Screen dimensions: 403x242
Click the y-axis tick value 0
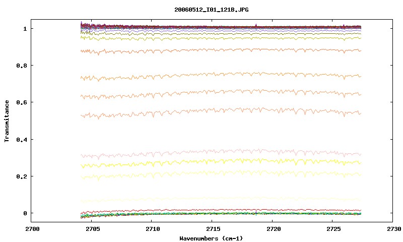pyautogui.click(x=25, y=213)
